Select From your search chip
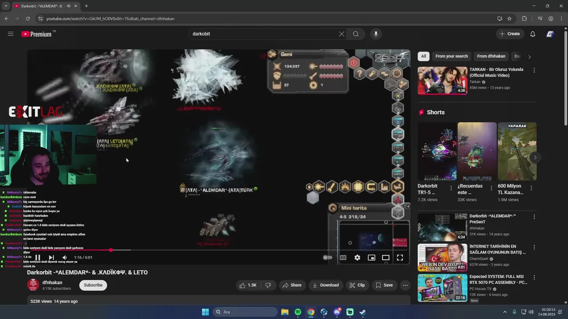The width and height of the screenshot is (568, 319). [x=452, y=56]
